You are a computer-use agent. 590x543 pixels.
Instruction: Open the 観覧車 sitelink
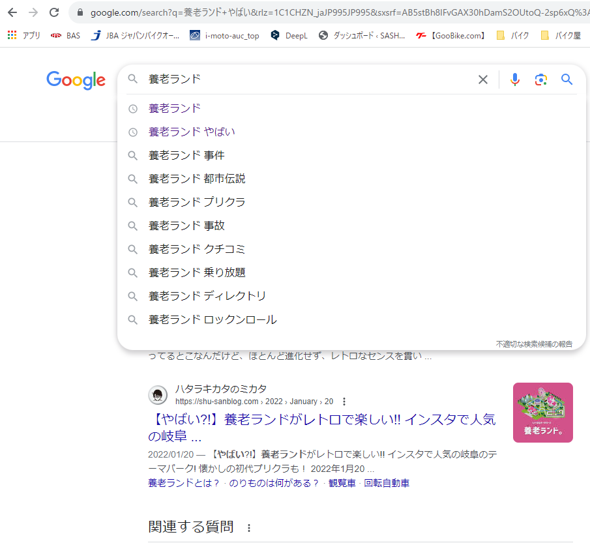tap(342, 483)
